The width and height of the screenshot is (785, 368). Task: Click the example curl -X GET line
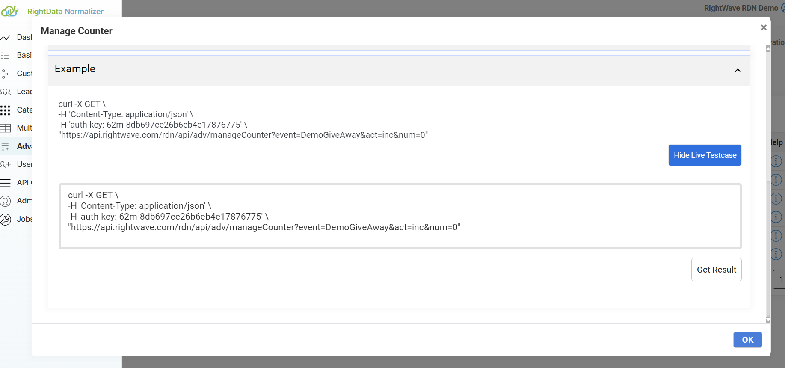coord(82,104)
